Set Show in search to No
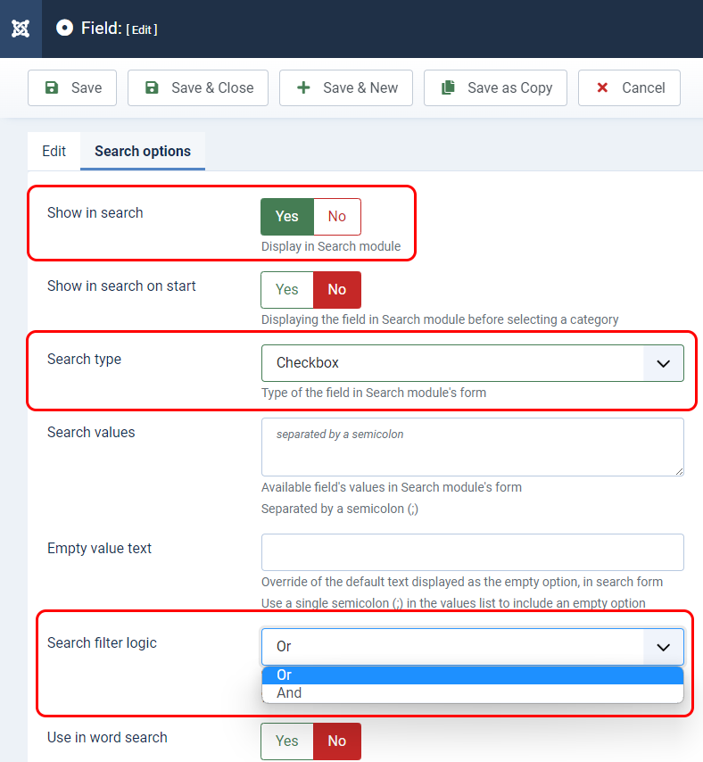Screen dimensions: 703x762 point(337,217)
